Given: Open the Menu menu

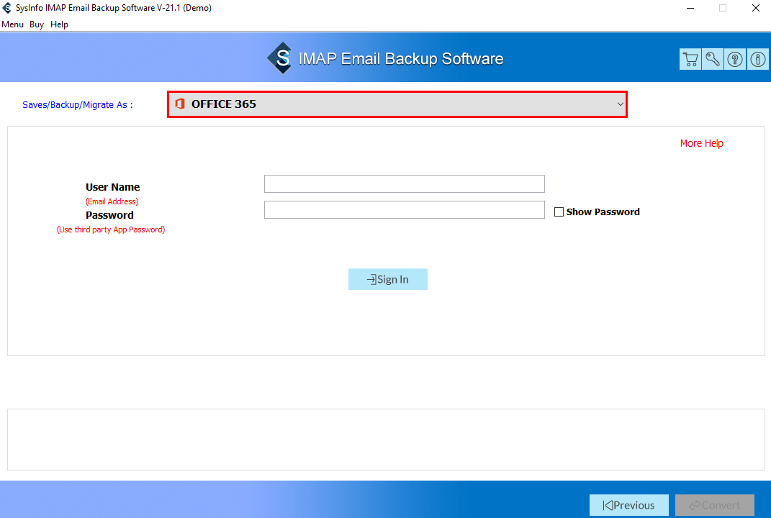Looking at the screenshot, I should coord(12,24).
